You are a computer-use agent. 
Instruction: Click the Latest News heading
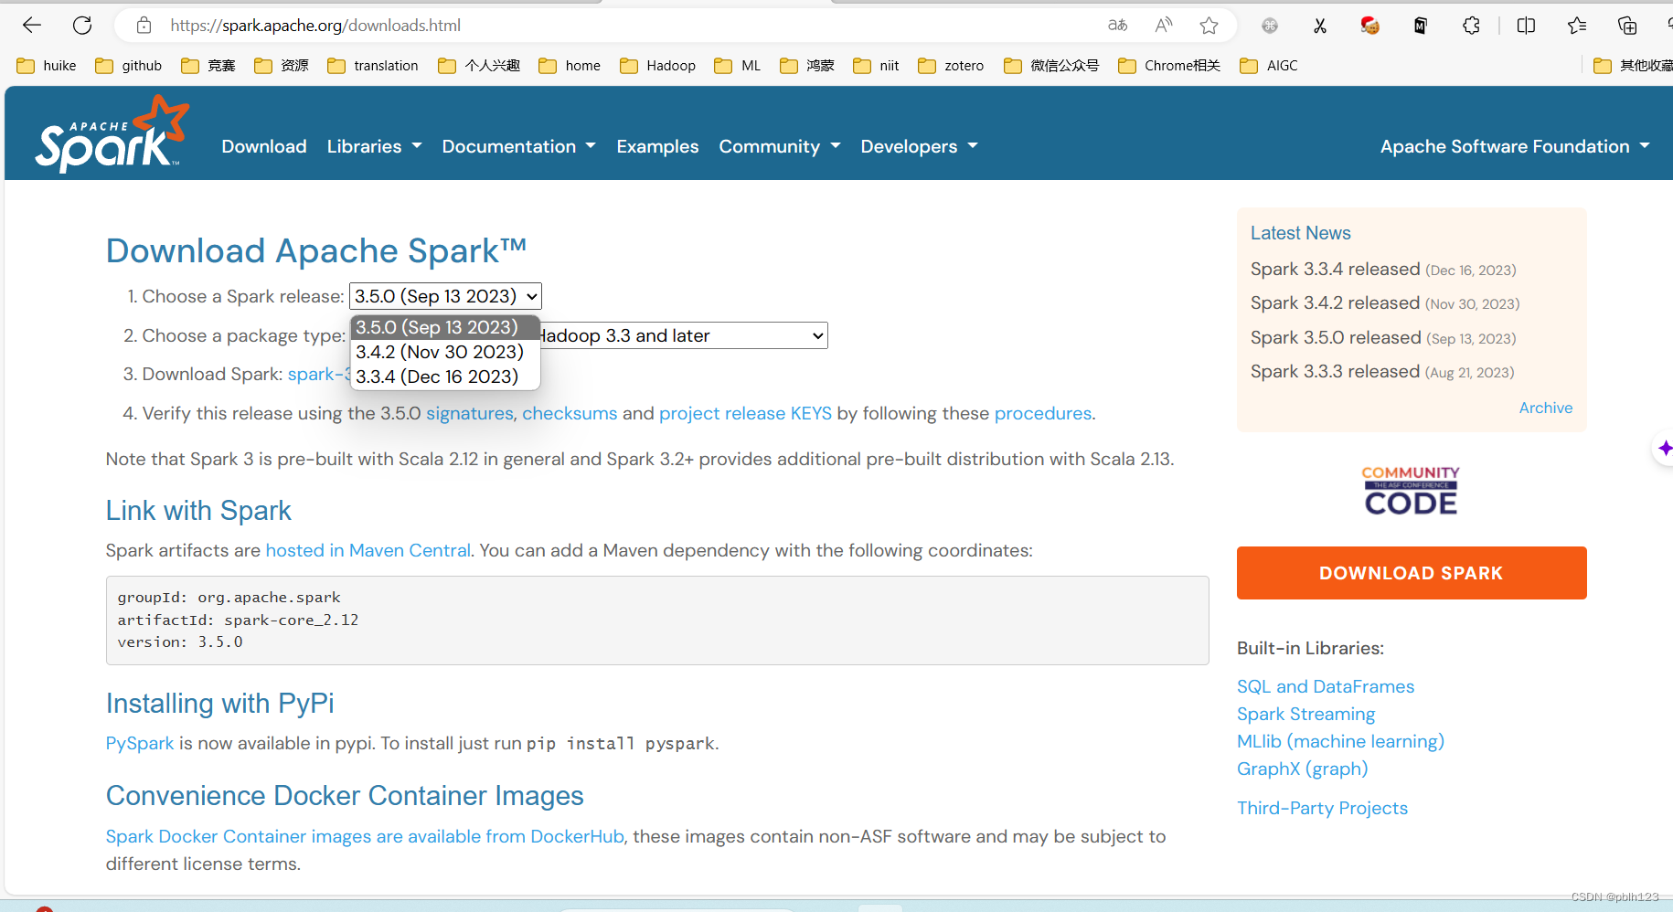(x=1300, y=233)
